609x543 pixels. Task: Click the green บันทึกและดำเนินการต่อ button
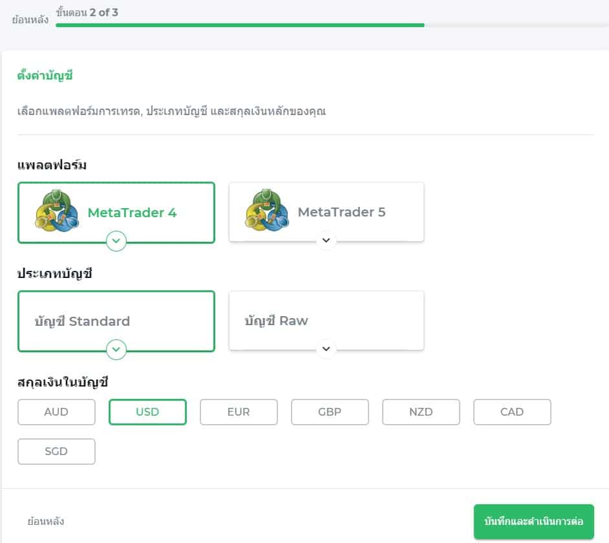533,521
